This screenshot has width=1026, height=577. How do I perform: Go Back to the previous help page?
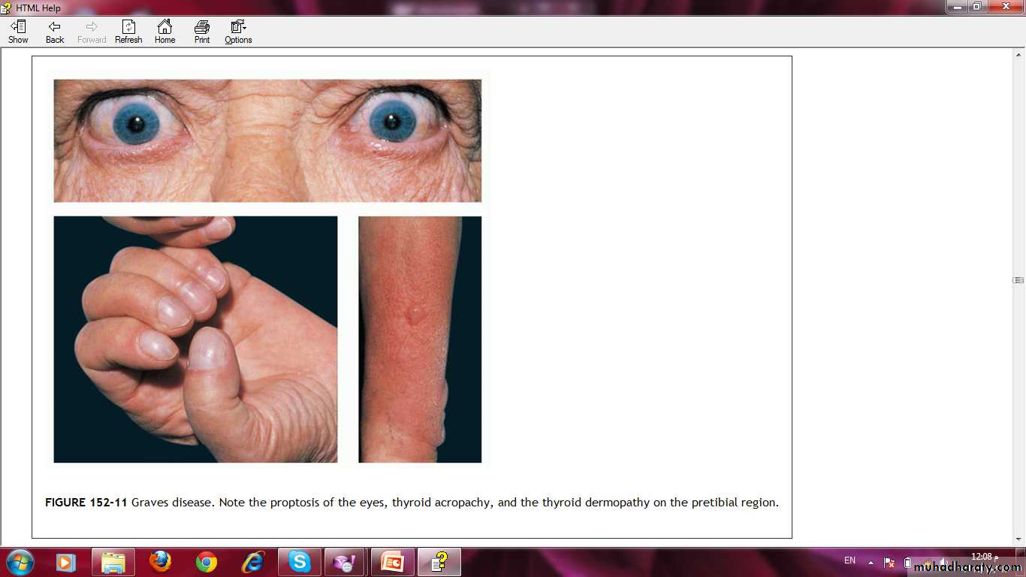click(x=55, y=32)
